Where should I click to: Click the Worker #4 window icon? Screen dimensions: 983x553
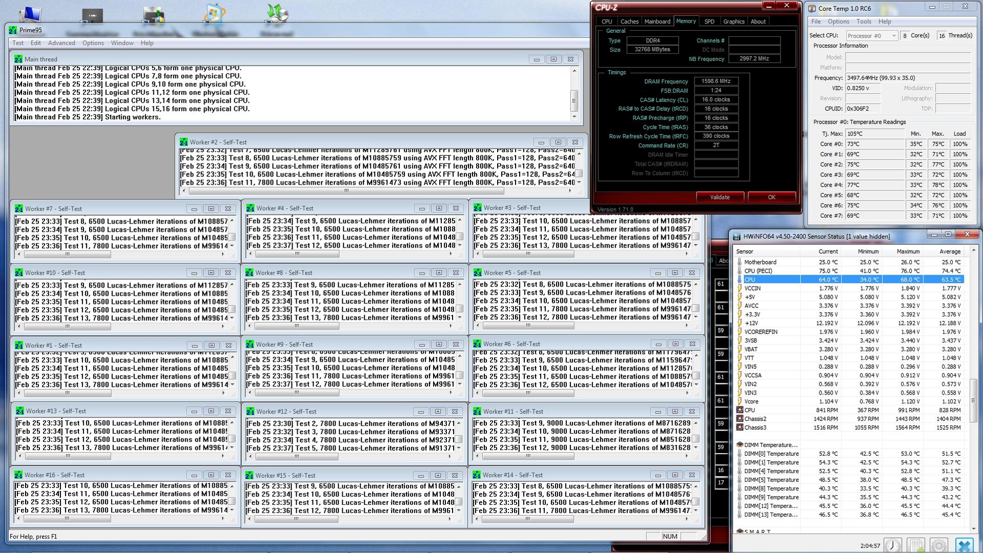pyautogui.click(x=250, y=208)
